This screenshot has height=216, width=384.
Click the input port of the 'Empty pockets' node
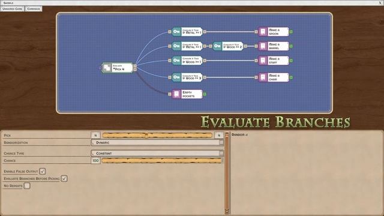[169, 94]
